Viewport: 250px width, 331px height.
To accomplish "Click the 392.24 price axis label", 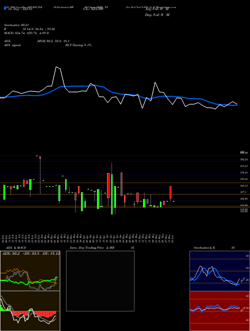I will coord(244,159).
